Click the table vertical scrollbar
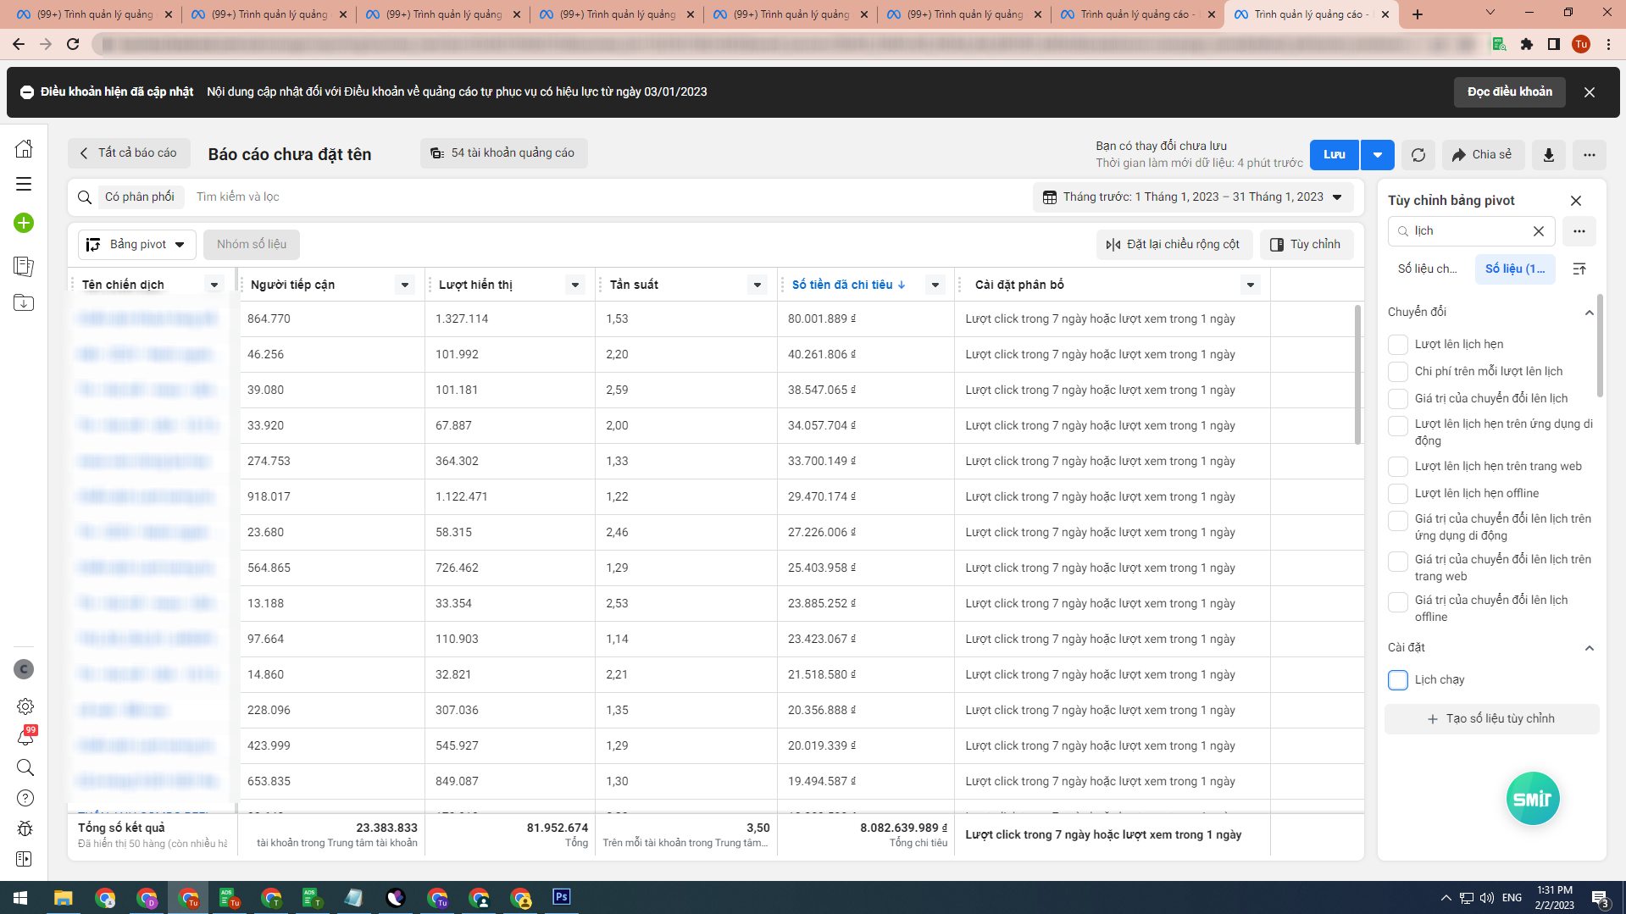 1357,374
